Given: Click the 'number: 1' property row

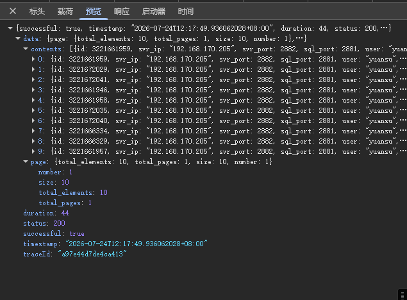Looking at the screenshot, I should pyautogui.click(x=55, y=172).
